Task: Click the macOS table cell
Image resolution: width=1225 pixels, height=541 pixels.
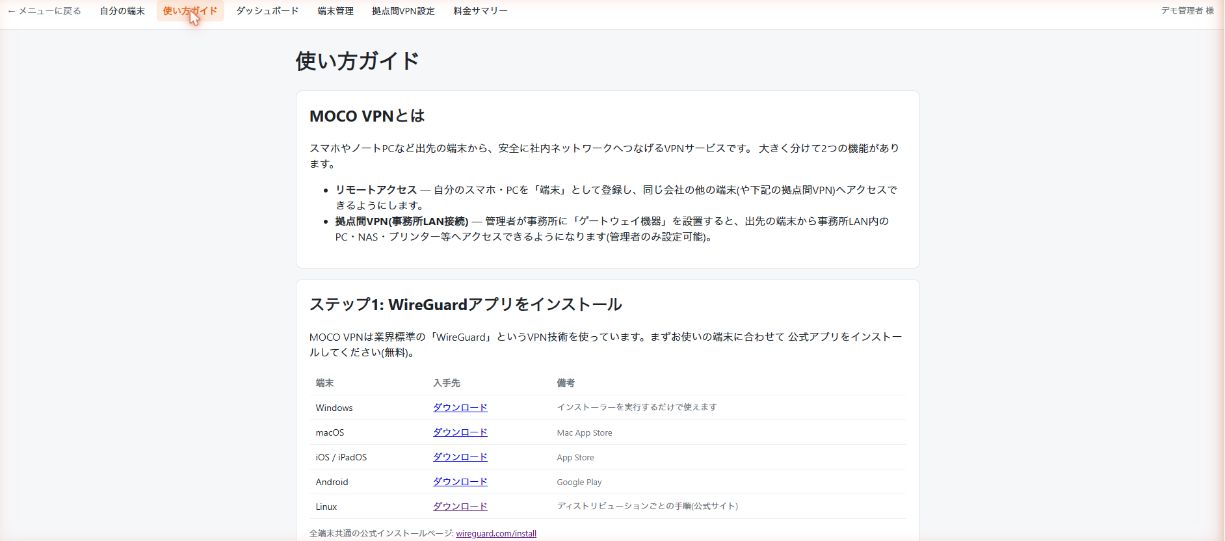Action: 330,432
